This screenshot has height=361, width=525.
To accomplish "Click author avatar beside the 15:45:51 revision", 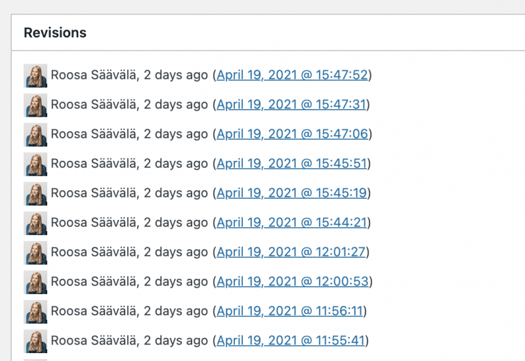I will [x=35, y=164].
